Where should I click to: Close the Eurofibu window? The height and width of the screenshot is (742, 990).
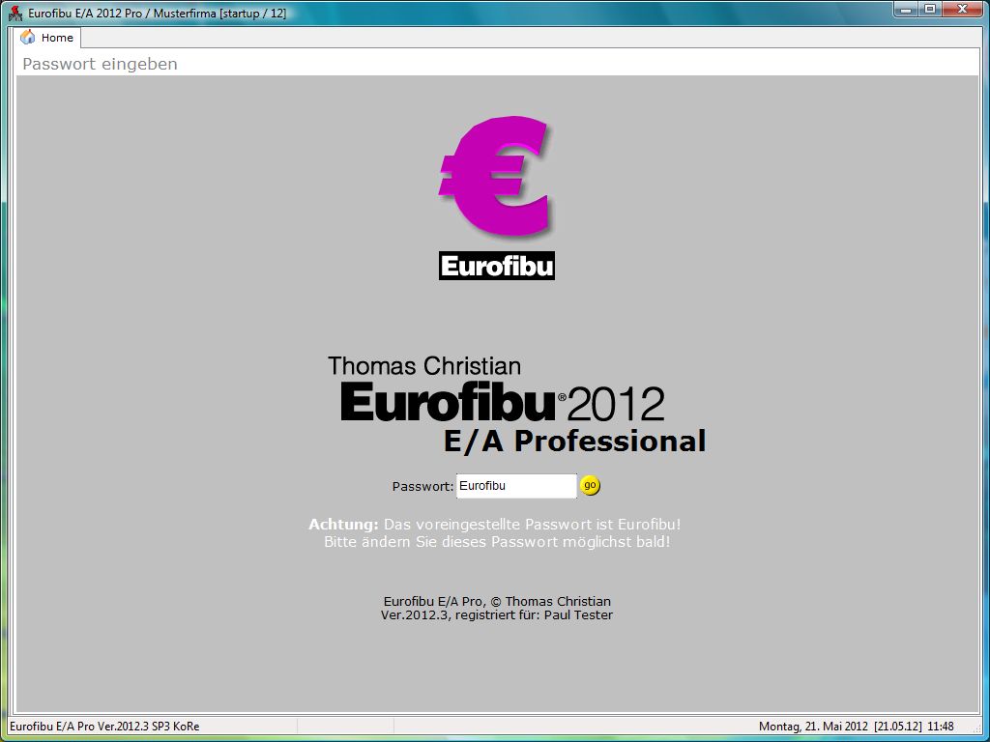962,10
